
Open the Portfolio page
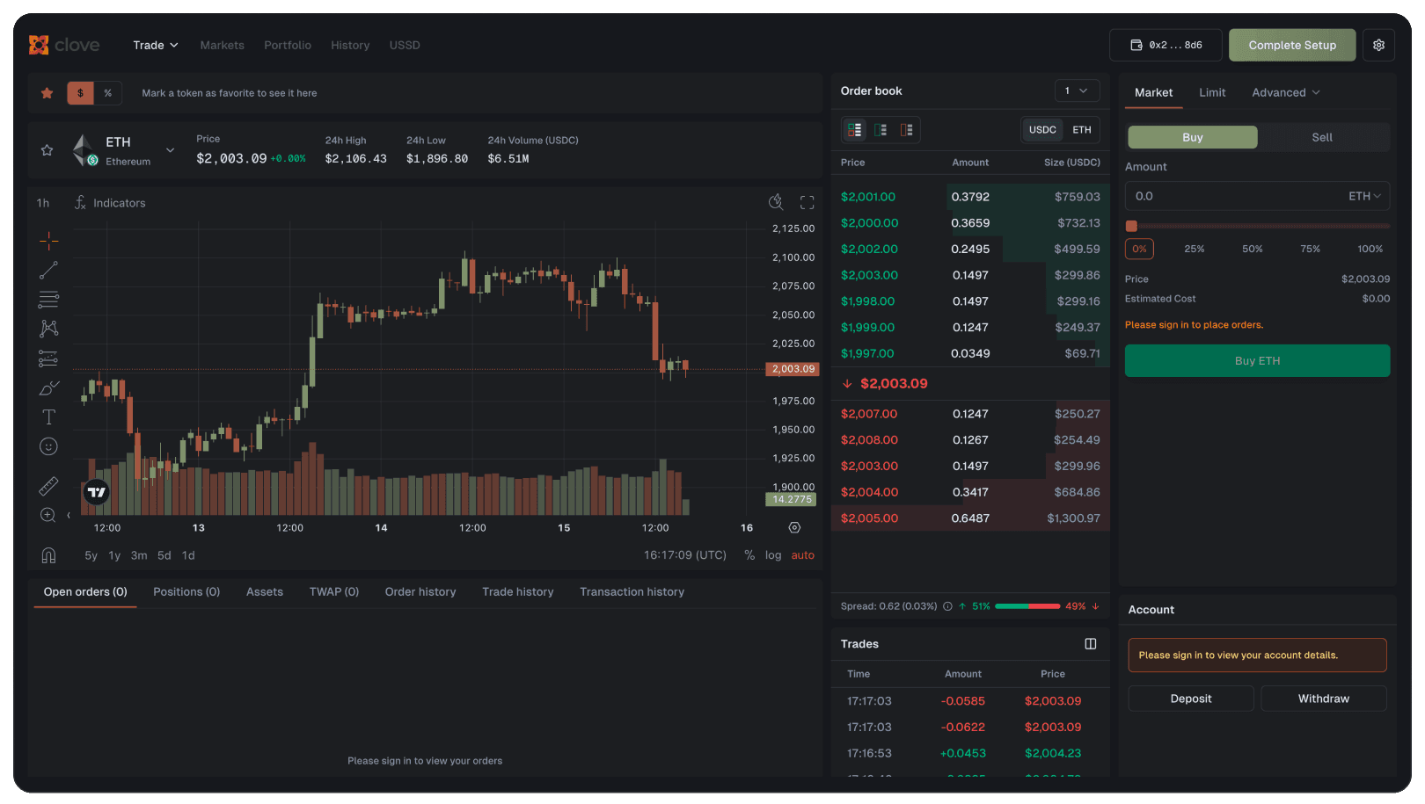click(x=288, y=45)
